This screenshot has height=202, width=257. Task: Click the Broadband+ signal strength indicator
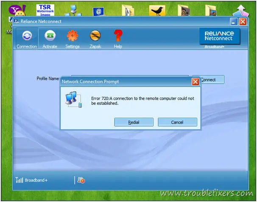point(31,180)
